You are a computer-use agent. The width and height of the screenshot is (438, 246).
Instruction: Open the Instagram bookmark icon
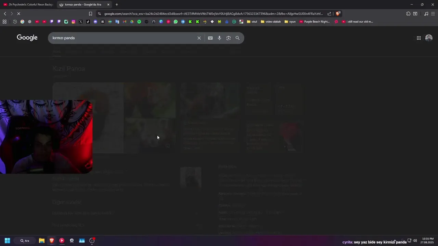(73, 22)
